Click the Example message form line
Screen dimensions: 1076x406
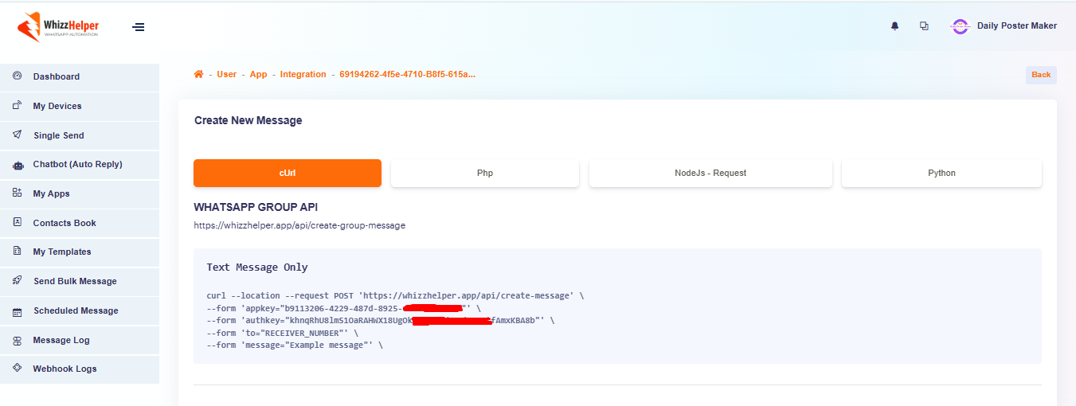coord(295,346)
